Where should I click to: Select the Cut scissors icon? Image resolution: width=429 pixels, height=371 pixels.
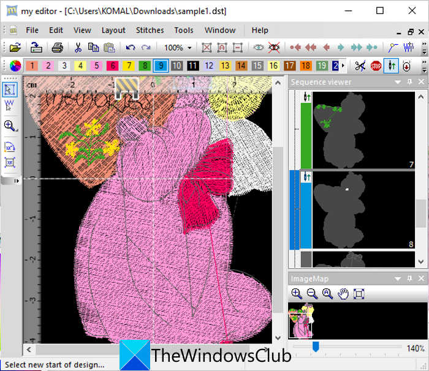coord(78,47)
